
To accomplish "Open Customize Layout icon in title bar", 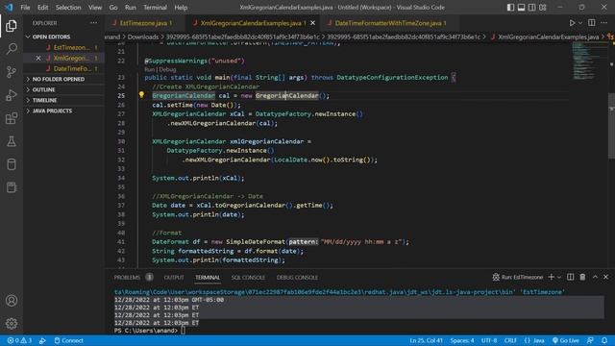I will click(542, 8).
